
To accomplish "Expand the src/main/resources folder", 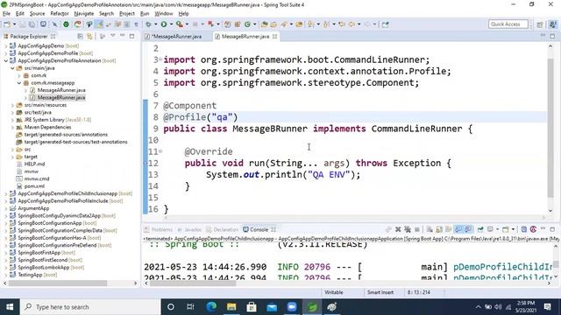I will tap(12, 105).
